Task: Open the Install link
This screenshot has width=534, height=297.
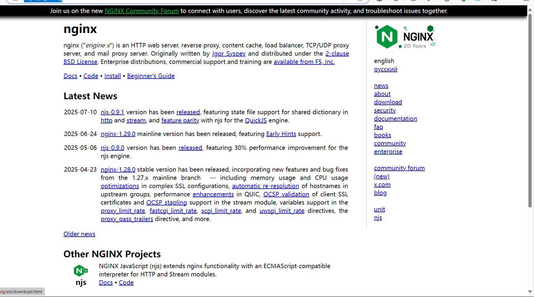Action: tap(112, 76)
